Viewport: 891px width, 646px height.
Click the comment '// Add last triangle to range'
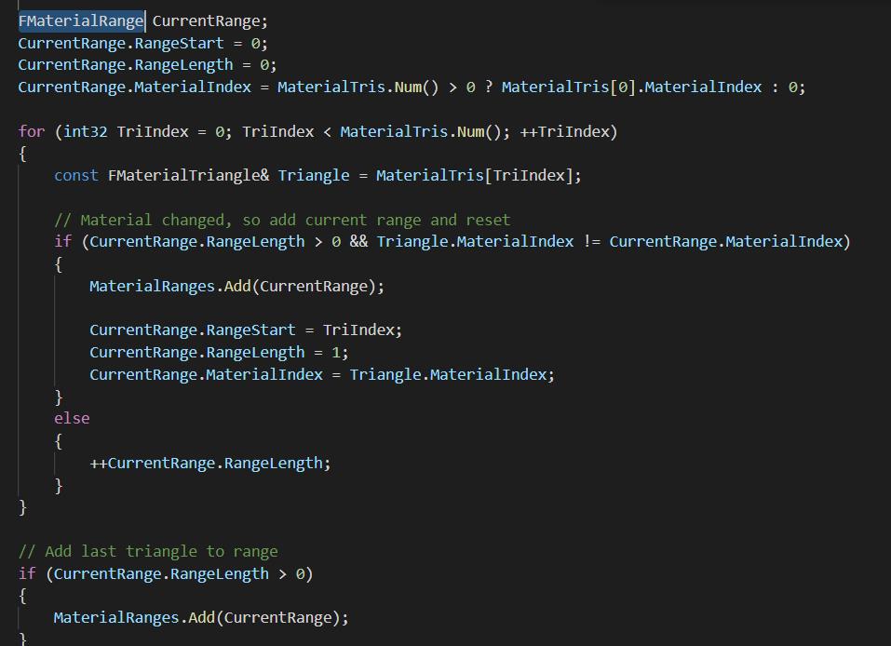148,552
